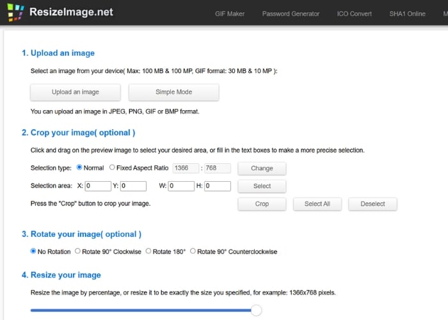Viewport: 448px width, 320px height.
Task: Switch to Simple Mode
Action: point(173,92)
